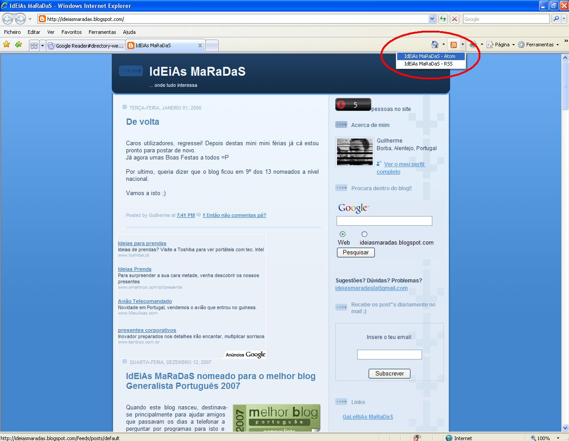Open the nomeado para o melhor blog post title
The width and height of the screenshot is (569, 441).
(221, 381)
